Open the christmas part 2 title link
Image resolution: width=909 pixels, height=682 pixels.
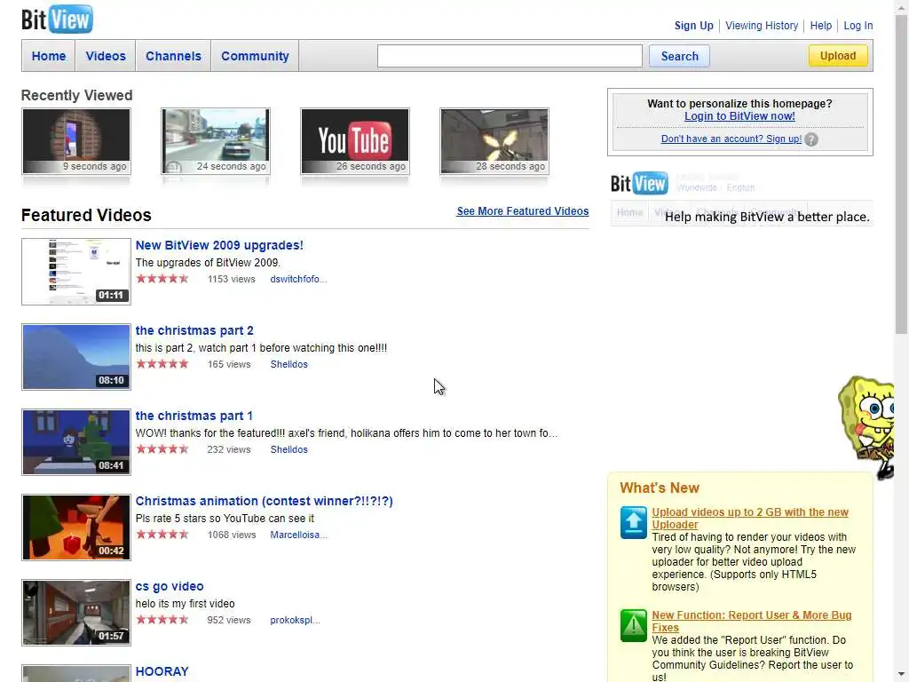tap(194, 330)
